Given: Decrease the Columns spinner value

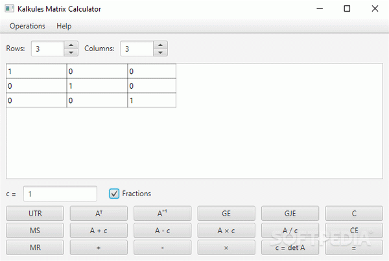Looking at the screenshot, I should point(160,52).
